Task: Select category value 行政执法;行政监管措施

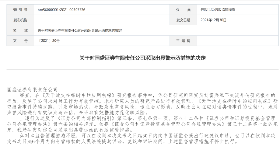Action: pyautogui.click(x=218, y=10)
